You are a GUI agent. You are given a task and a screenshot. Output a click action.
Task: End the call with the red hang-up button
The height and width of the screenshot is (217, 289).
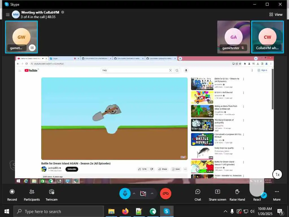pos(165,193)
